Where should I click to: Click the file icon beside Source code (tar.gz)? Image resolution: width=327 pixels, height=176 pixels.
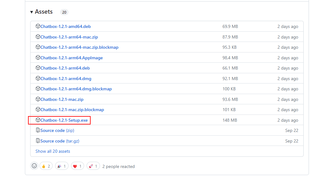38,141
